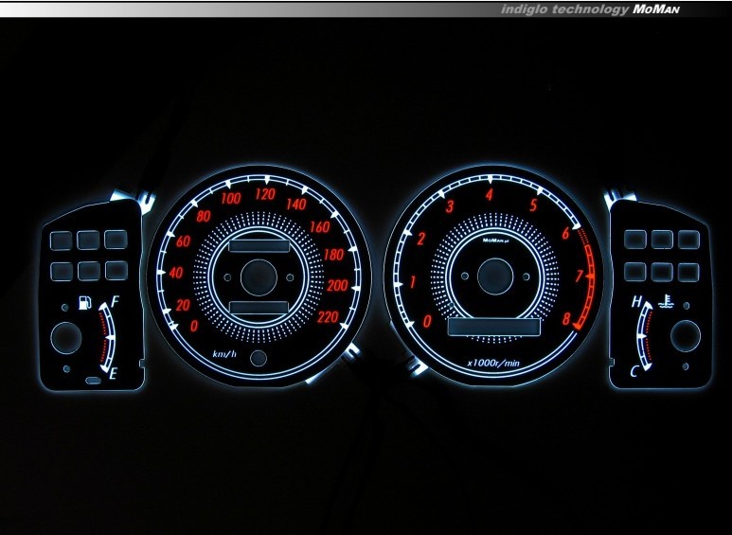
Task: Click the rectangular display in the tachometer
Action: point(493,327)
